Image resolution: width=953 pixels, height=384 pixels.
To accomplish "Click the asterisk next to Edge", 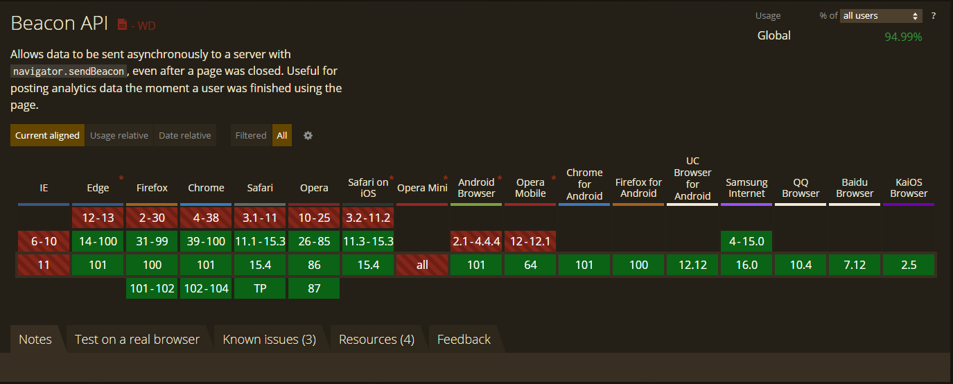I will [121, 179].
